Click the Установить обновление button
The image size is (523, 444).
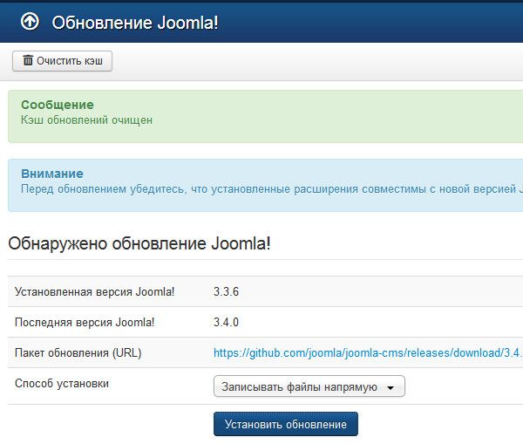point(286,424)
